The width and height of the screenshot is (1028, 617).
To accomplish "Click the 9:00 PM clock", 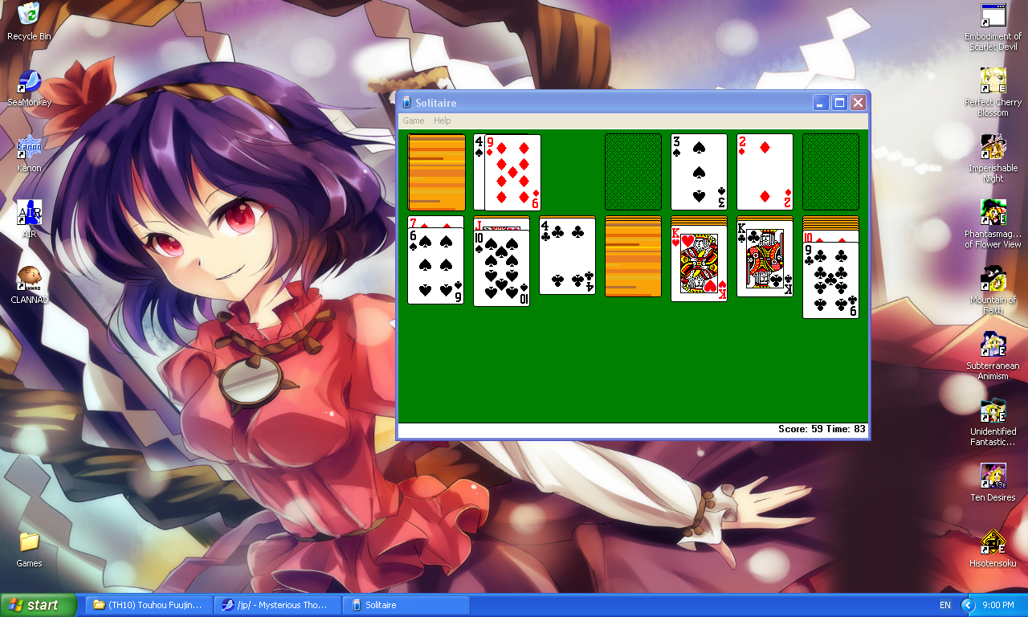I will (x=998, y=605).
